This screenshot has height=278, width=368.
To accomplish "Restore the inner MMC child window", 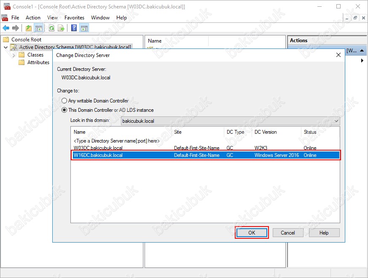I will tap(355, 18).
